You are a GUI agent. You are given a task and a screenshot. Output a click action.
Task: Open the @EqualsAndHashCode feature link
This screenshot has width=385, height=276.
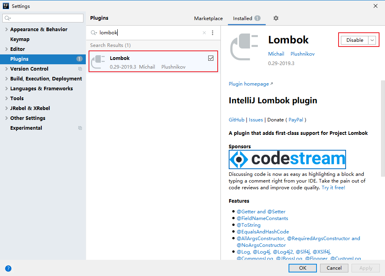click(263, 232)
